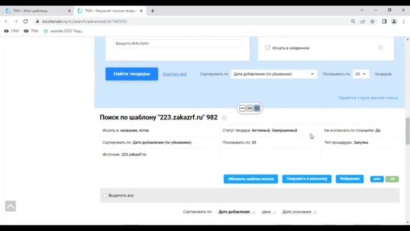Open the Показывать по 20 dropdown
The height and width of the screenshot is (231, 410).
point(361,74)
